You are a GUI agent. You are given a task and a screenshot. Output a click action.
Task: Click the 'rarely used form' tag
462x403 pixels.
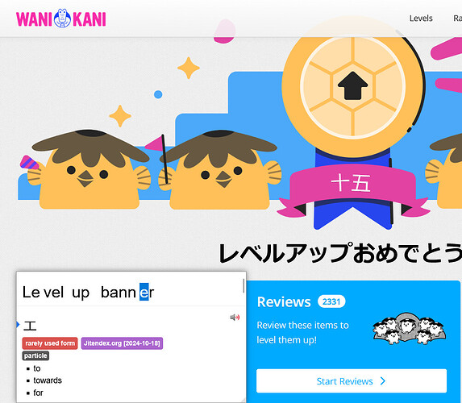coord(50,343)
